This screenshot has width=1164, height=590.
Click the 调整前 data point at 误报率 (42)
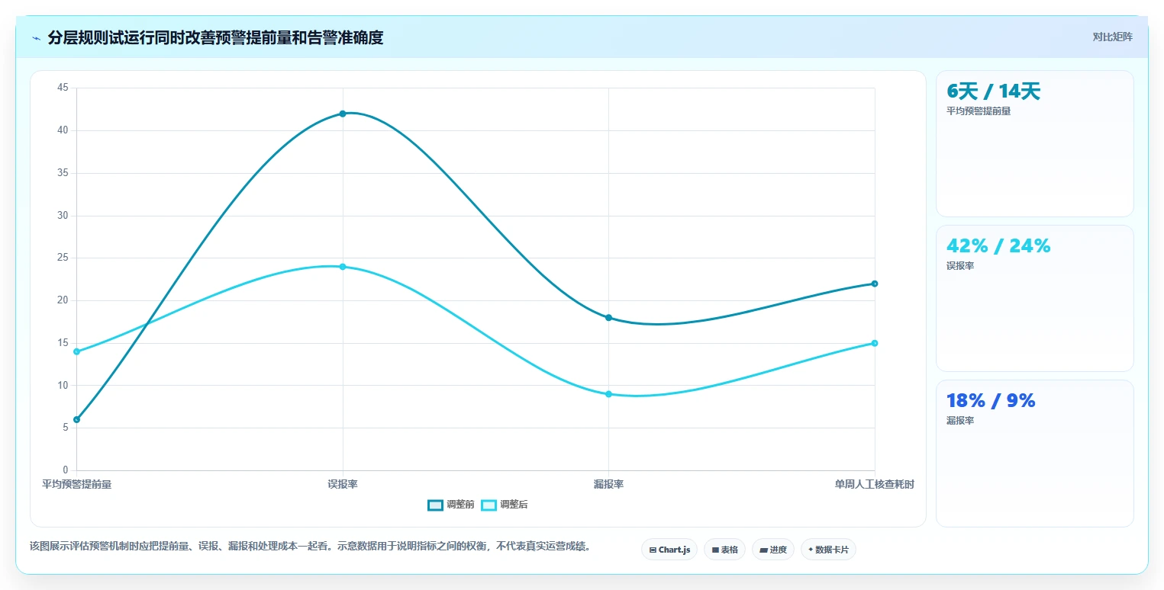click(x=343, y=114)
